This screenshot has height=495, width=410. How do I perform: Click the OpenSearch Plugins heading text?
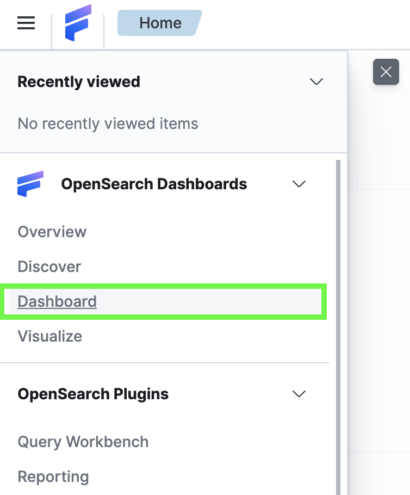pos(93,394)
